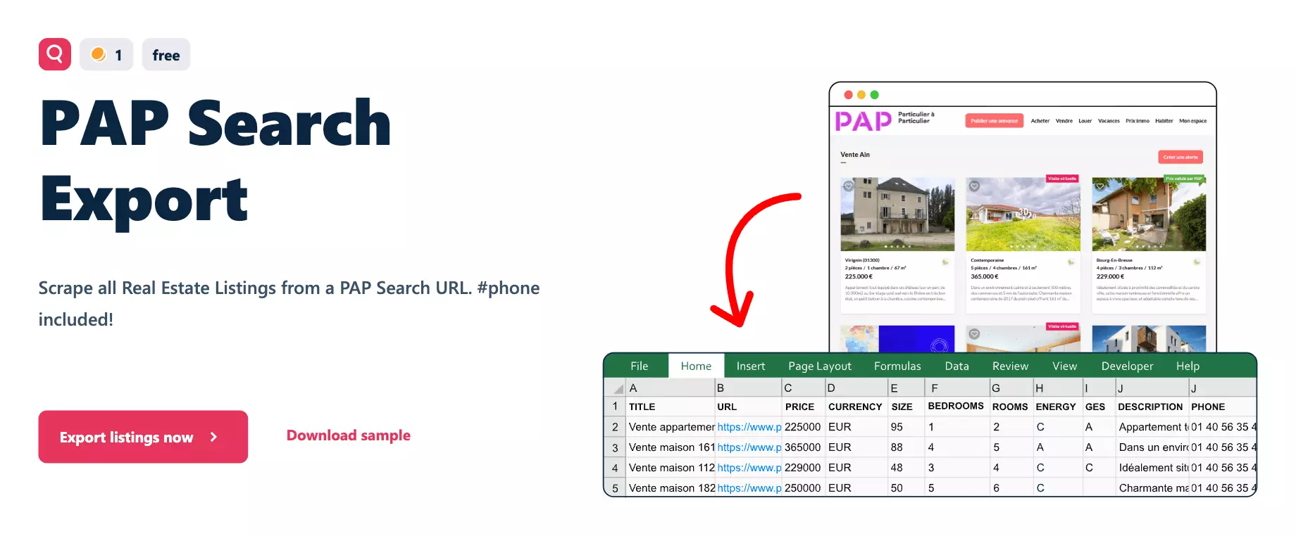Image resolution: width=1296 pixels, height=536 pixels.
Task: Click the 3D view icon on the Contemporaine photo
Action: (x=1023, y=212)
